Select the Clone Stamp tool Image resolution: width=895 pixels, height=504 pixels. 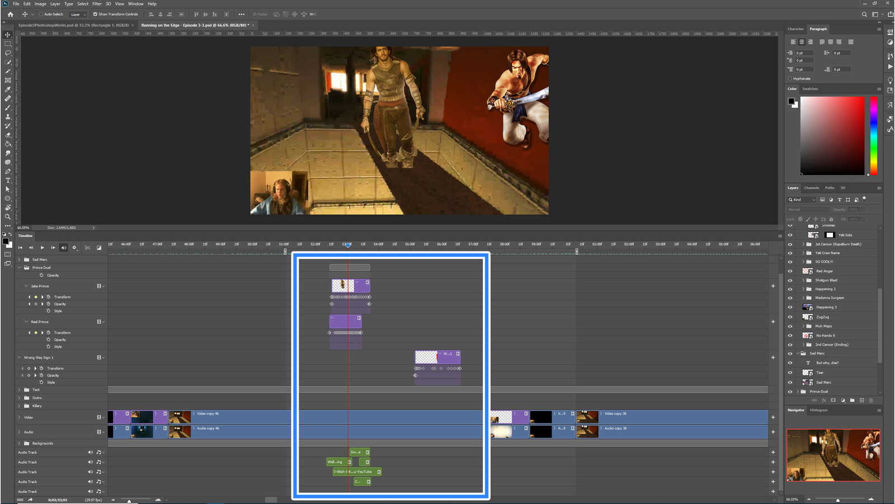click(8, 116)
